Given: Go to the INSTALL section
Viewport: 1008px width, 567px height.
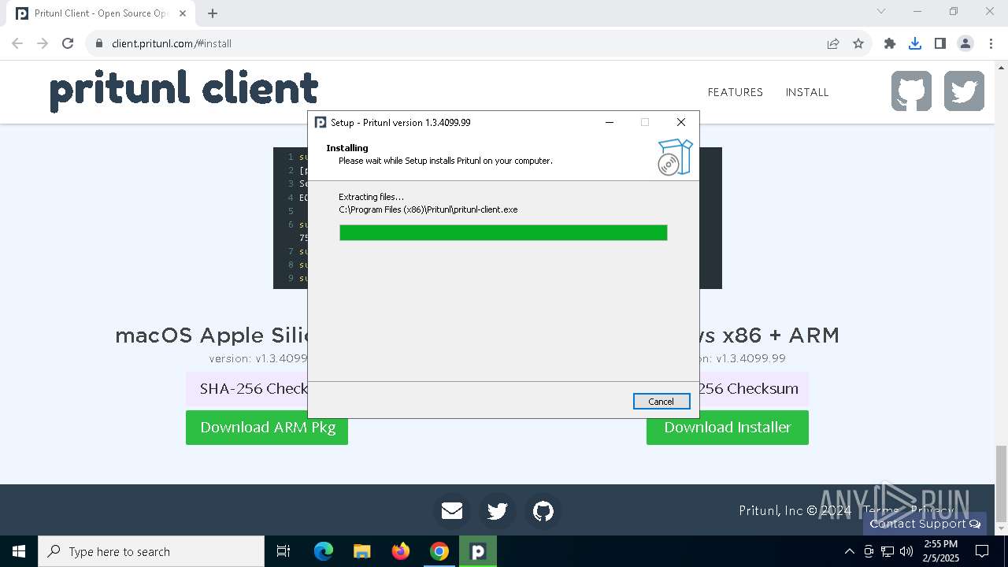Looking at the screenshot, I should click(x=807, y=92).
